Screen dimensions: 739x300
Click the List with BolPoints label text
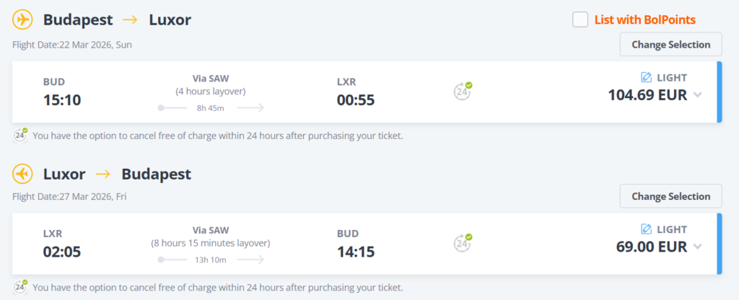(644, 20)
